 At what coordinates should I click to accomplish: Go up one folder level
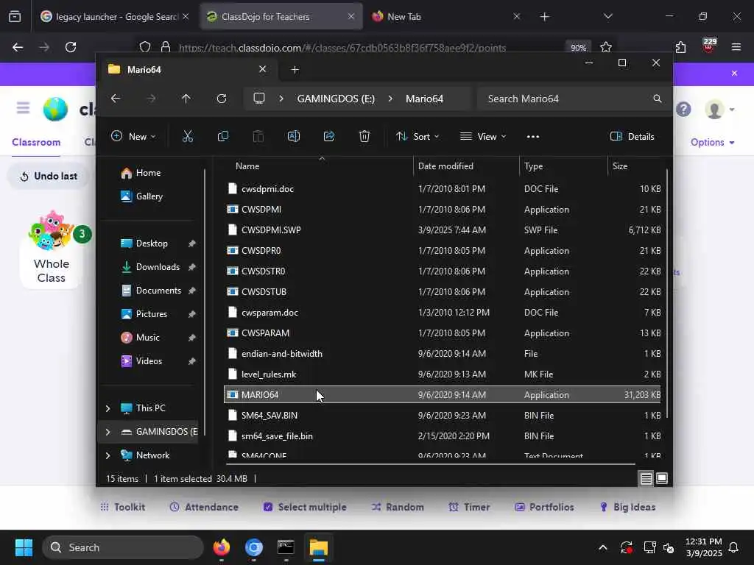(186, 99)
